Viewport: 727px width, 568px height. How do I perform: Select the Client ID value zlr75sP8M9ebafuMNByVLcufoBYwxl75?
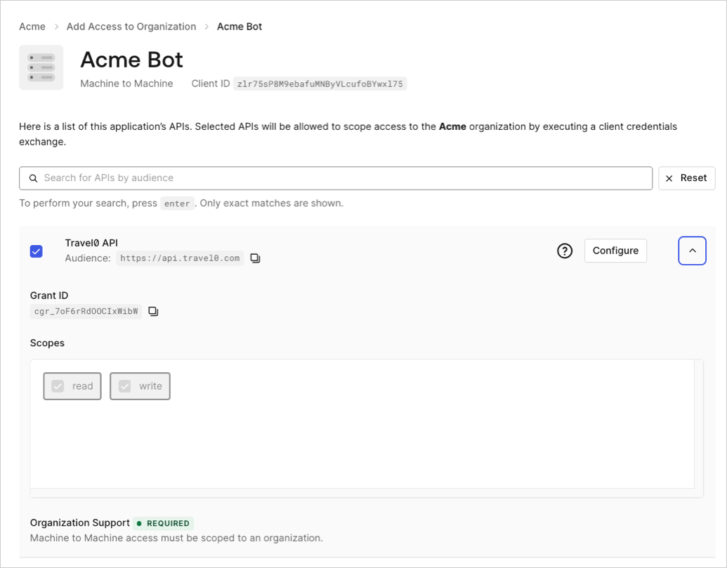(x=320, y=84)
